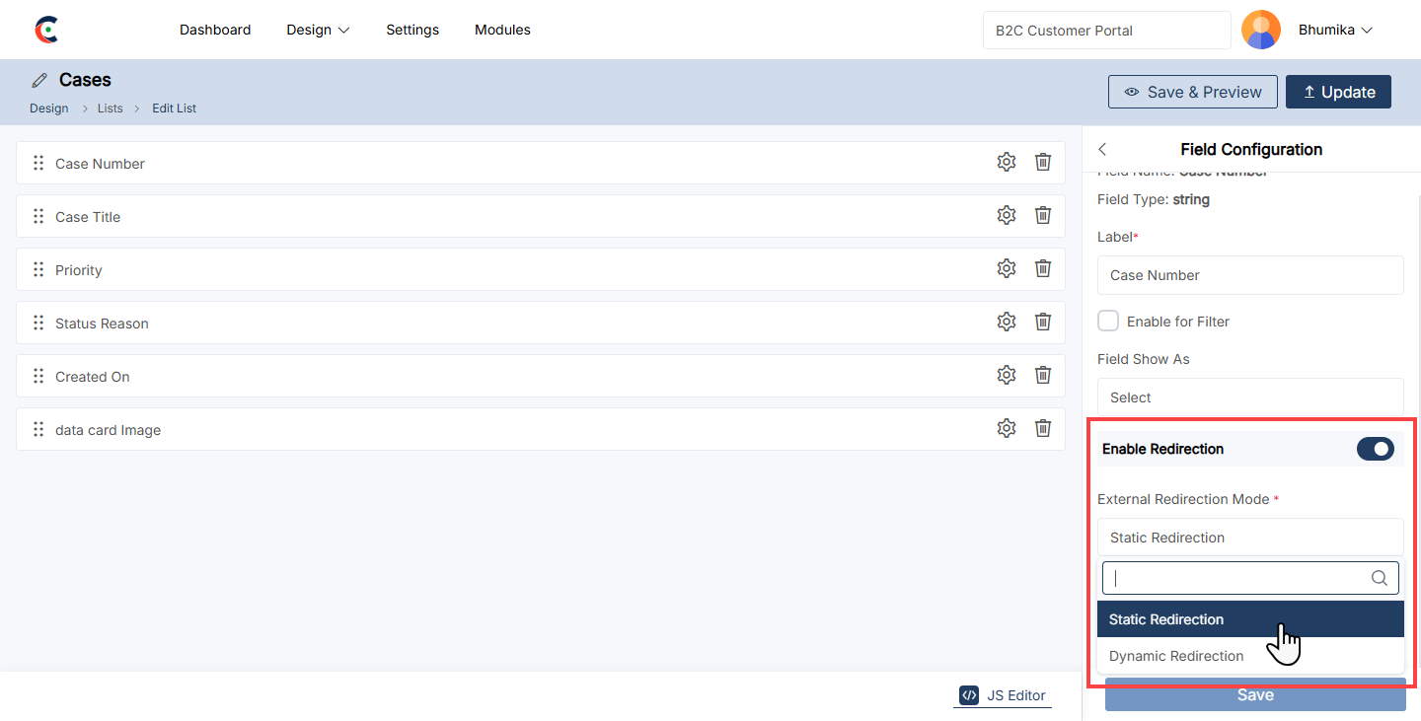The image size is (1421, 721).
Task: Go to the Modules menu item
Action: (502, 31)
